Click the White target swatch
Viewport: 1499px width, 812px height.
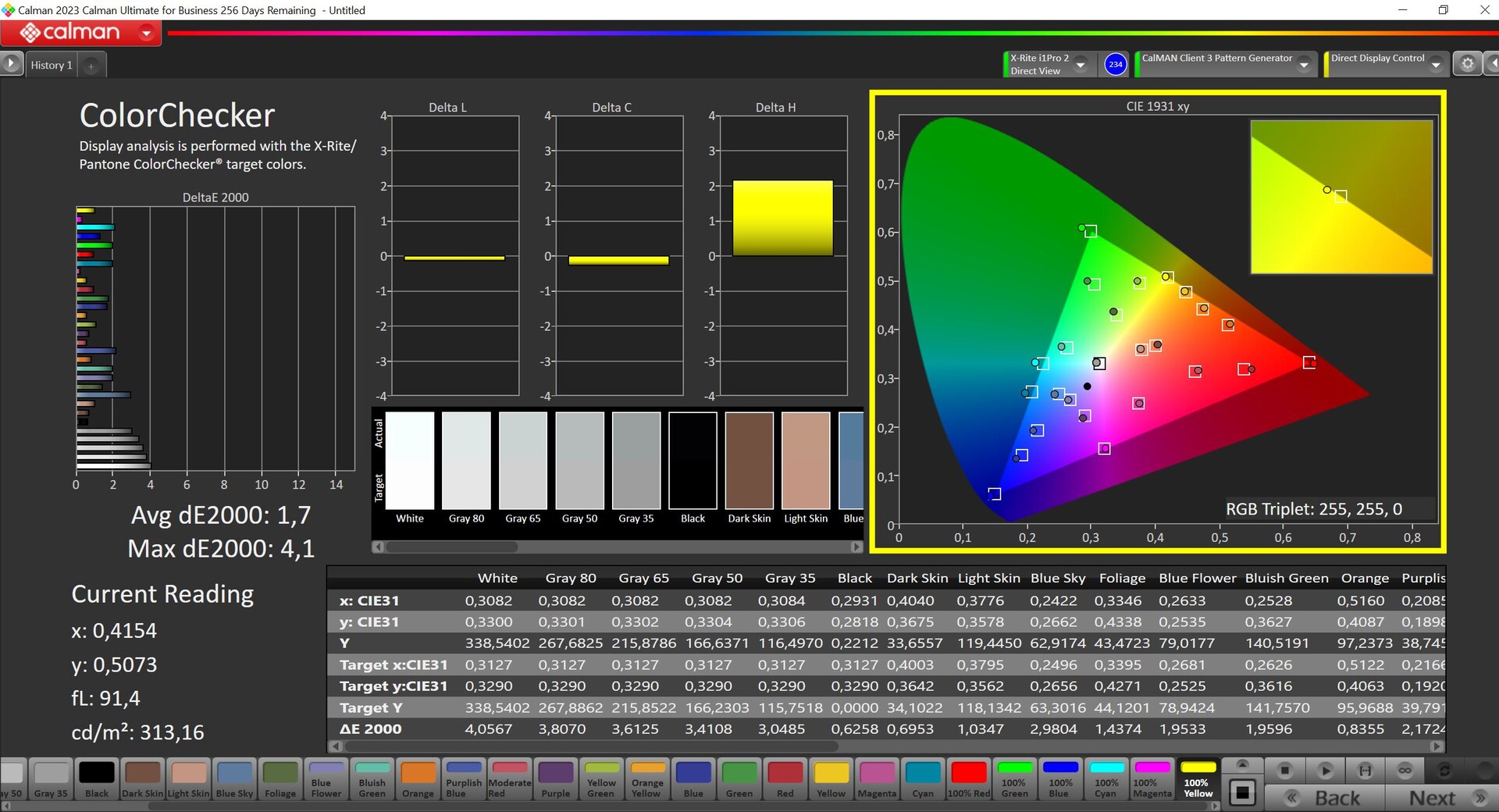(410, 484)
